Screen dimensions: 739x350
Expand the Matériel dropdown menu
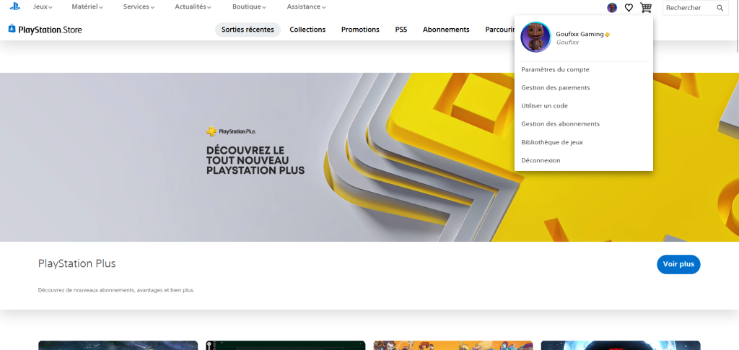point(87,7)
